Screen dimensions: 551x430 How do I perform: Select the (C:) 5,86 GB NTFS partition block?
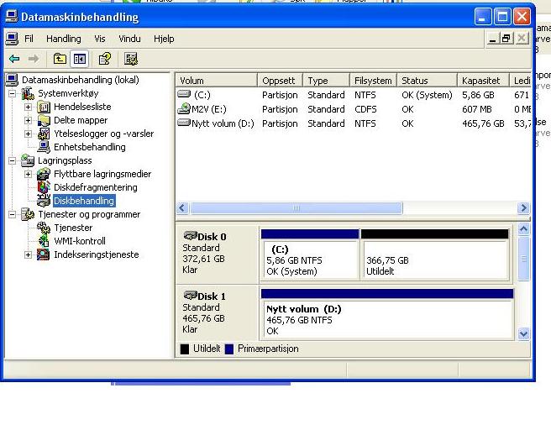310,254
